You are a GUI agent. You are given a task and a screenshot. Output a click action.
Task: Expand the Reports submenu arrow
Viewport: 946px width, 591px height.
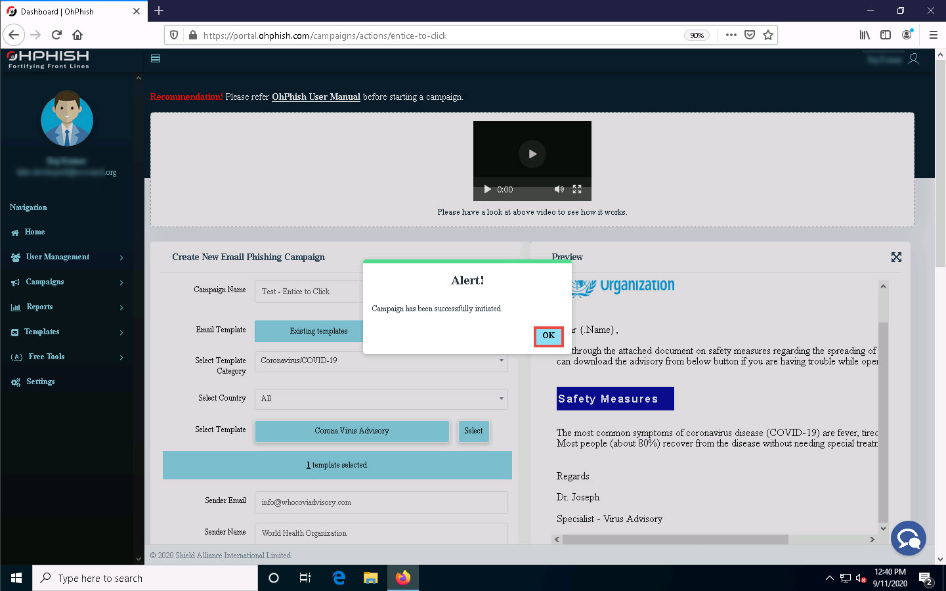click(121, 307)
